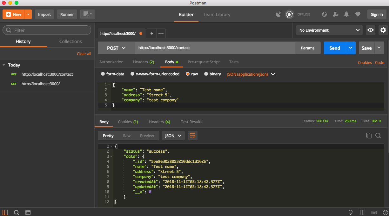The width and height of the screenshot is (389, 216).
Task: Open the Postman console icon in status bar
Action: pos(28,213)
